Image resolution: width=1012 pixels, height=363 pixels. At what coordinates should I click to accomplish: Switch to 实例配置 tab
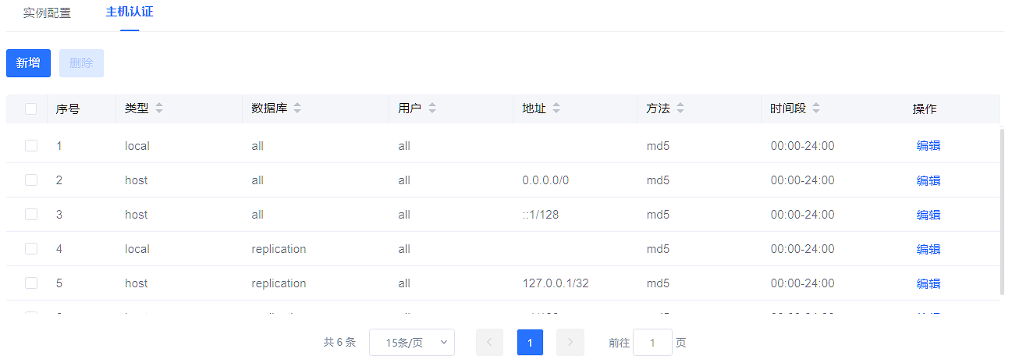(47, 13)
